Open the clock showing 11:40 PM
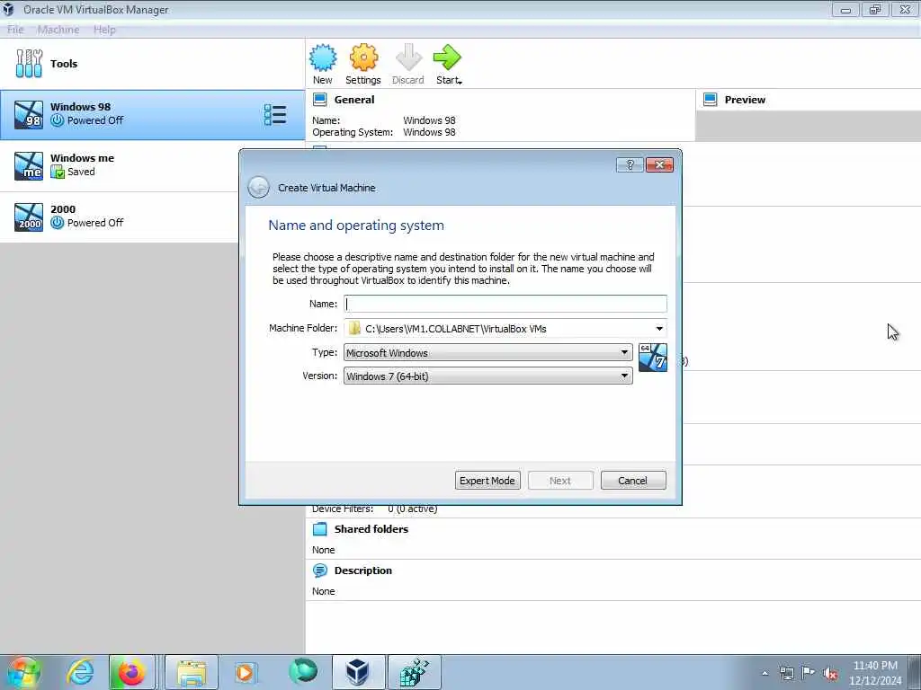Image resolution: width=921 pixels, height=690 pixels. click(875, 673)
